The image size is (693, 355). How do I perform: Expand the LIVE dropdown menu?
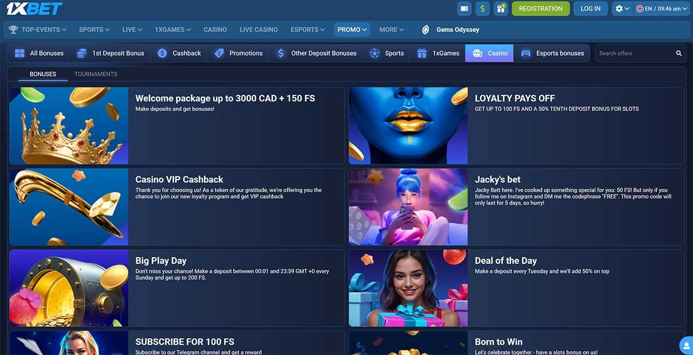133,29
